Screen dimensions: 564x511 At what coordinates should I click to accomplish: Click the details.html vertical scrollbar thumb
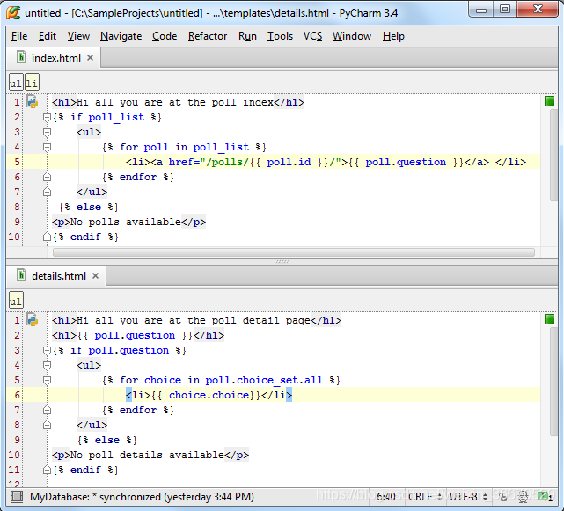coord(554,381)
